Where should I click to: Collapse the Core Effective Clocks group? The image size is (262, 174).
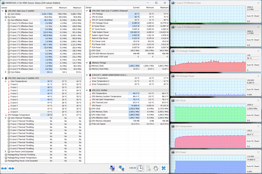(x=5, y=20)
